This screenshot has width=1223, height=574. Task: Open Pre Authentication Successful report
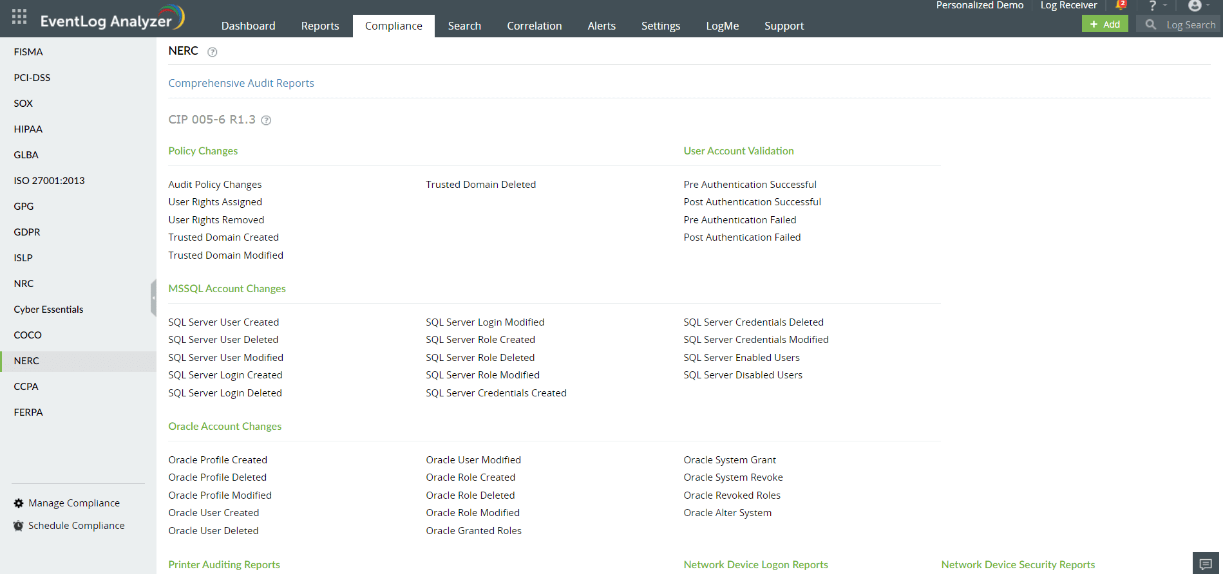click(x=750, y=185)
